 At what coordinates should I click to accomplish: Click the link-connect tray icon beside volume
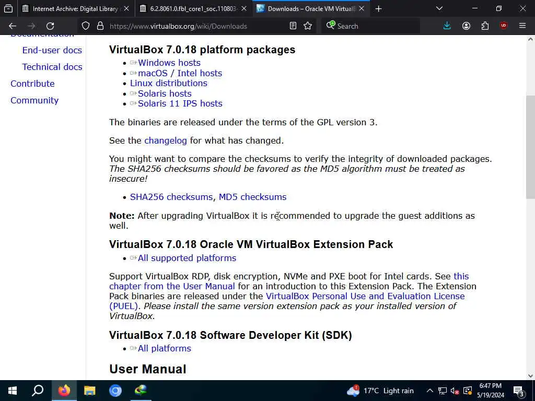468,391
